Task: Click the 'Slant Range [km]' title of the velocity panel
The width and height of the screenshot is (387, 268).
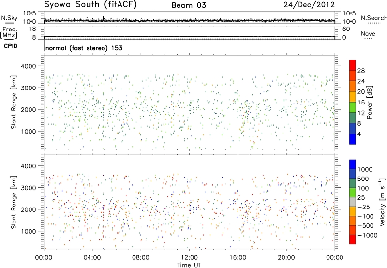Action: 14,202
